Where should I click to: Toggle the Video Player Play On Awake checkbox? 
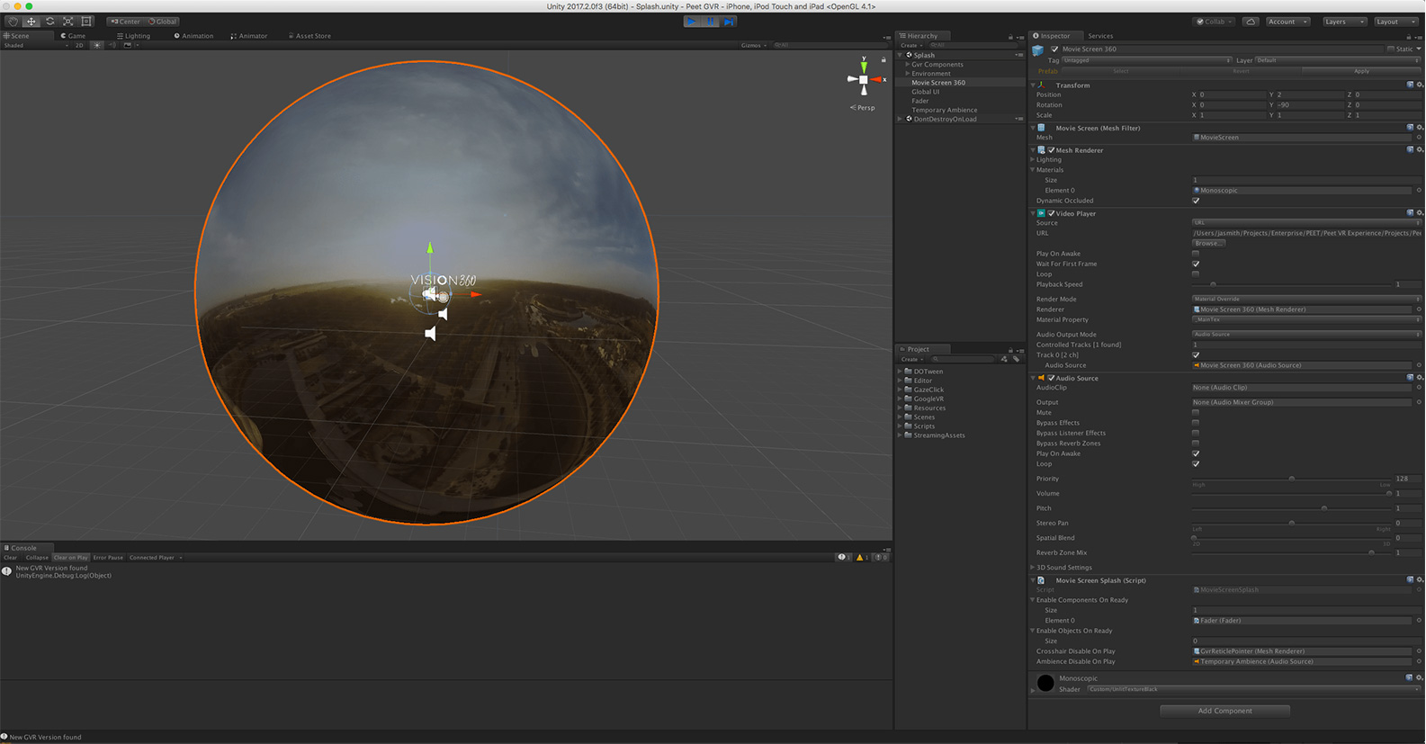click(1196, 254)
